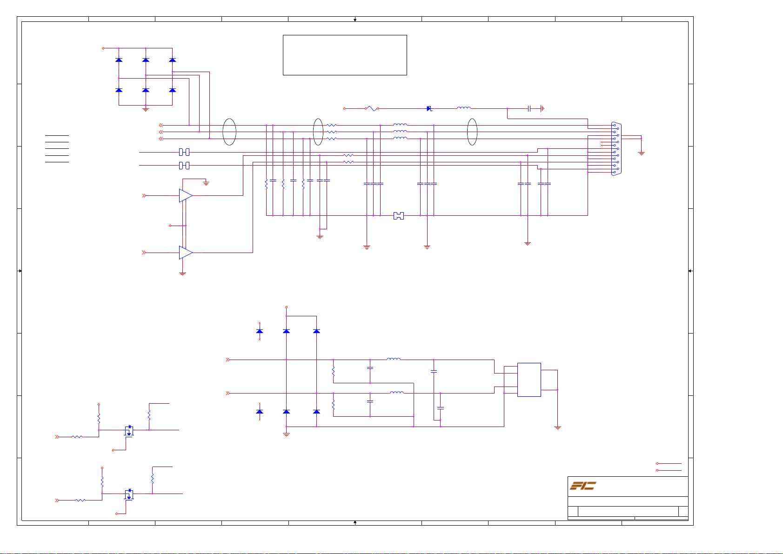Select the power terminal at the start of the fuse line
The height and width of the screenshot is (554, 783).
point(344,108)
